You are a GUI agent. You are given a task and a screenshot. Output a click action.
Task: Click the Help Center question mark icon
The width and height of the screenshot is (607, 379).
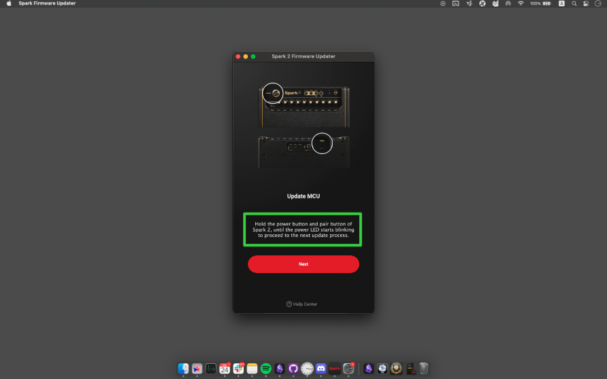[289, 304]
